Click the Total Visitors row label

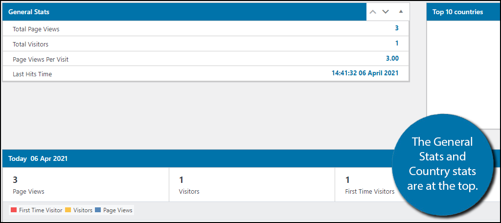30,45
